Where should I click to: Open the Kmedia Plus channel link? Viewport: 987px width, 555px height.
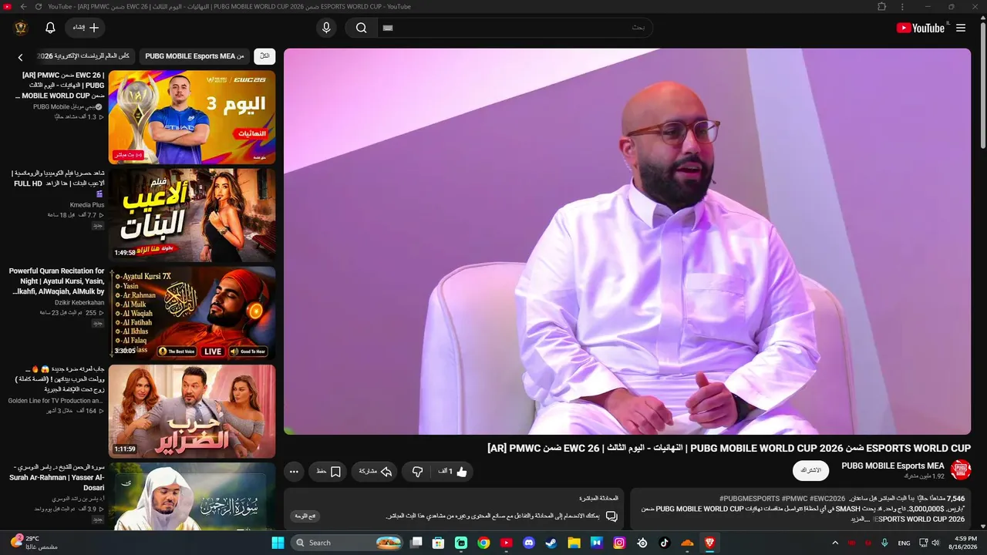(87, 205)
